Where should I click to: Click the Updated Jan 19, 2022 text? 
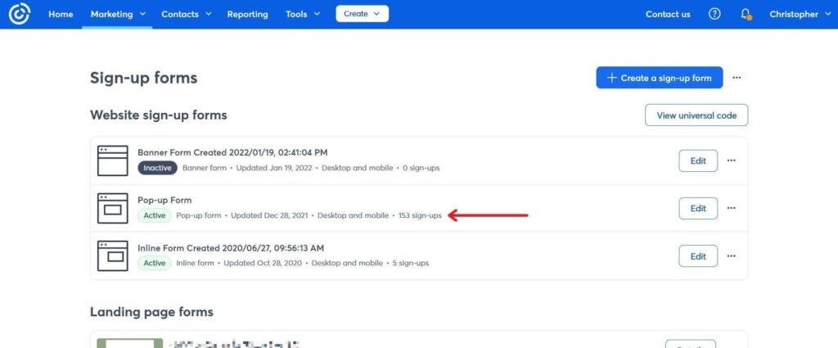pos(275,168)
